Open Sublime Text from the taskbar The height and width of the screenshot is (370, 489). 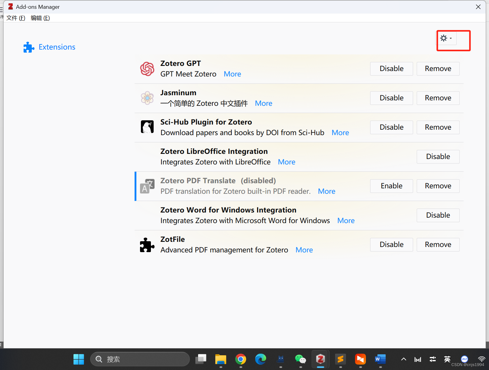(341, 359)
